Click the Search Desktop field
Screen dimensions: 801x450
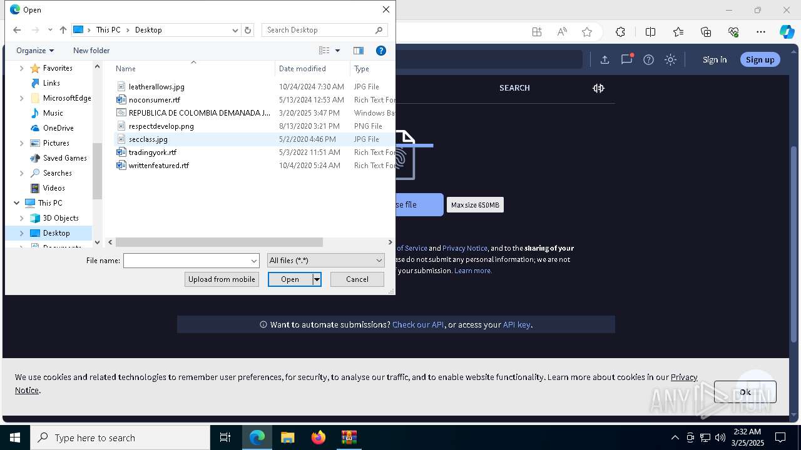[x=324, y=30]
